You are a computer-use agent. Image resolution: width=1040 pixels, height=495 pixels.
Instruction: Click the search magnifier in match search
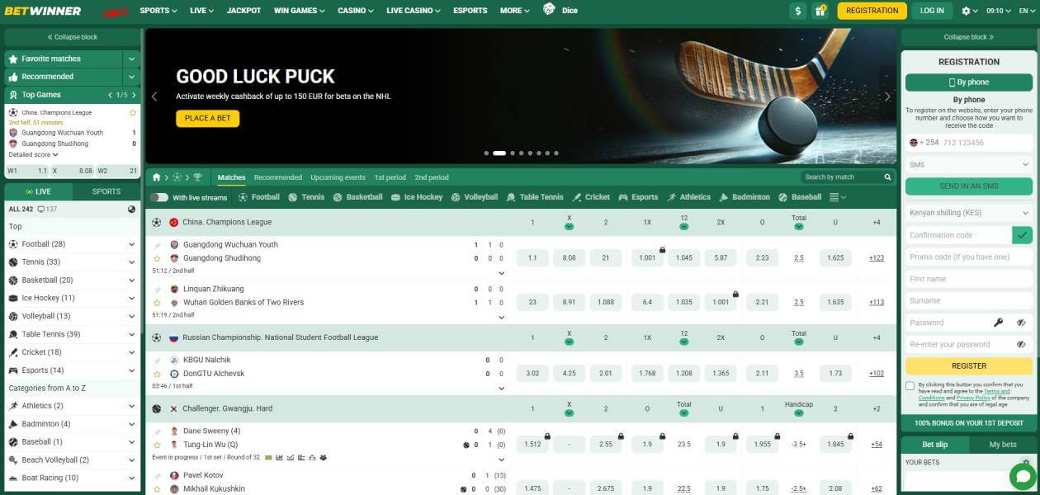click(x=888, y=177)
